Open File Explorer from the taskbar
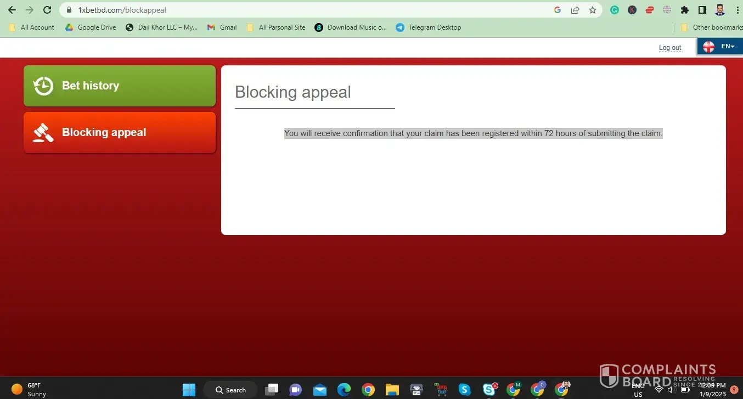Viewport: 743px width, 399px height. (391, 390)
